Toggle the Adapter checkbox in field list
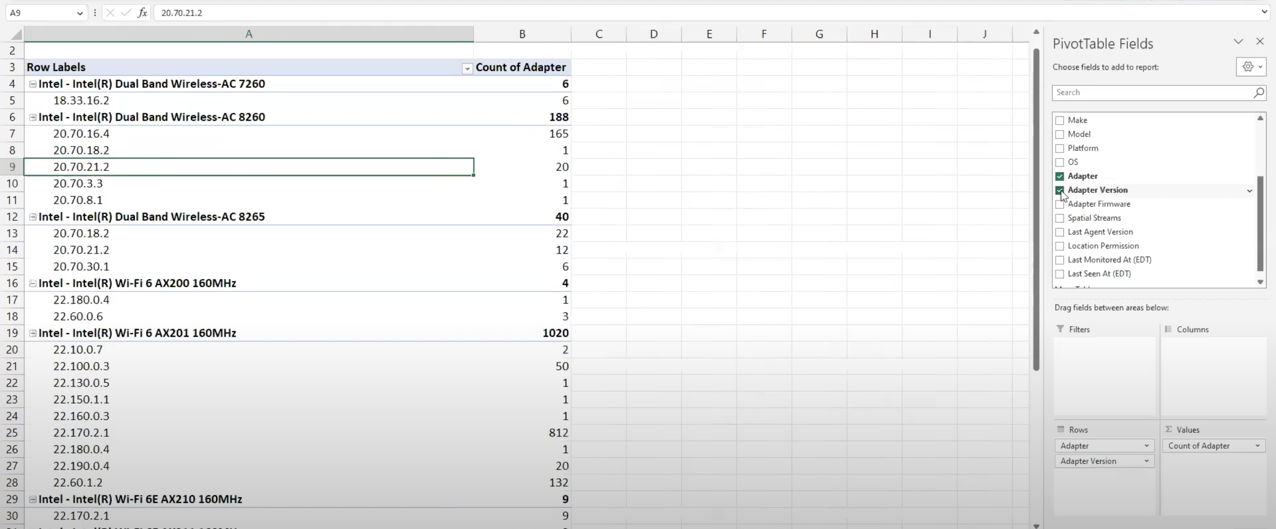The image size is (1276, 529). tap(1060, 176)
